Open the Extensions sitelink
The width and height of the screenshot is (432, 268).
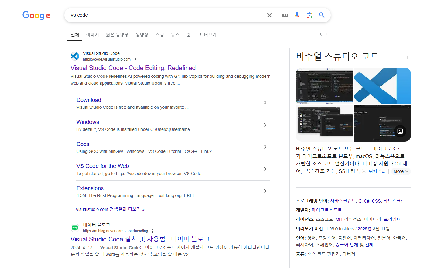pos(90,188)
